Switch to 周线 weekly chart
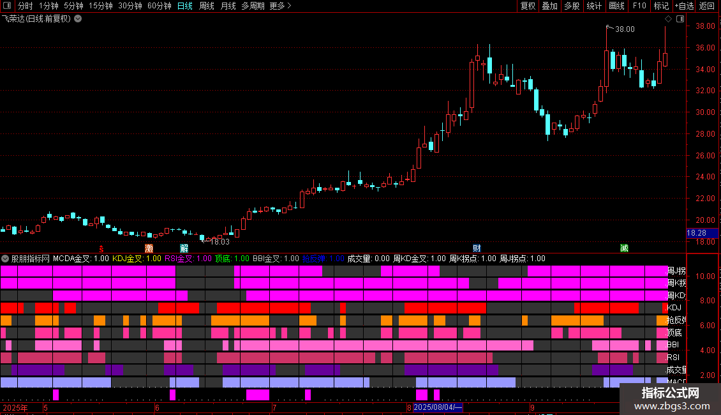 pyautogui.click(x=207, y=6)
